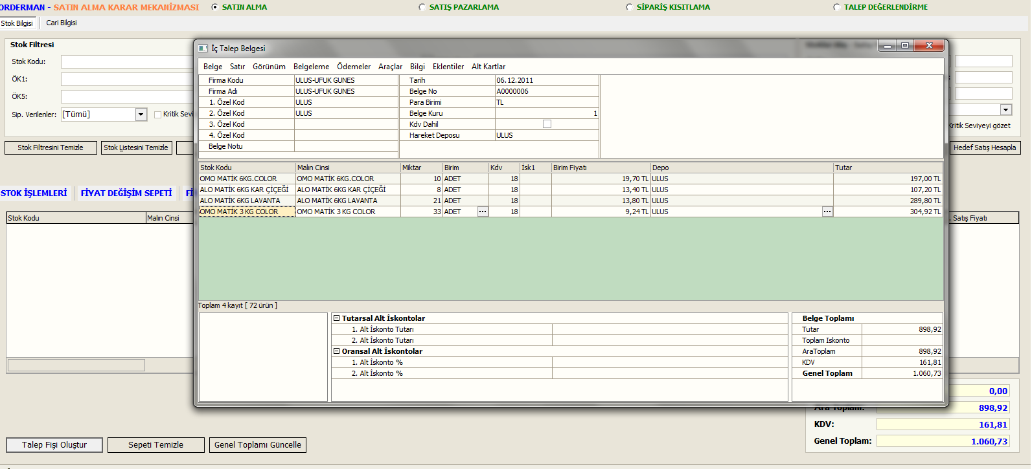Click the ellipsis button in the Birim cell
The image size is (1032, 469).
[x=483, y=212]
